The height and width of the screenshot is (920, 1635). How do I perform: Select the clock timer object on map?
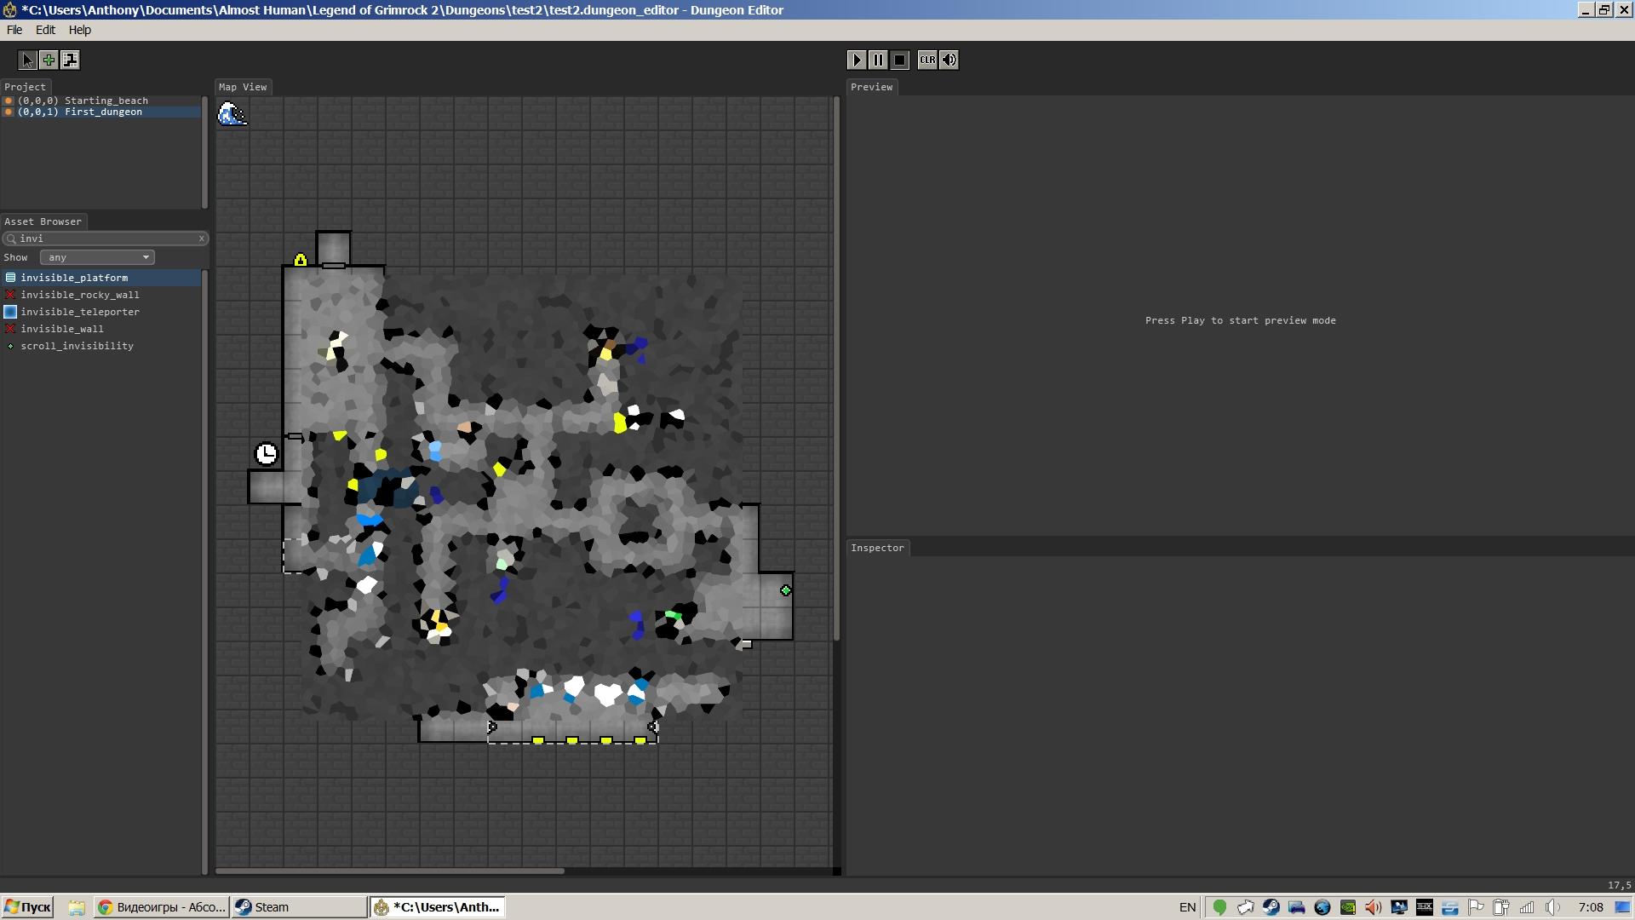click(267, 453)
